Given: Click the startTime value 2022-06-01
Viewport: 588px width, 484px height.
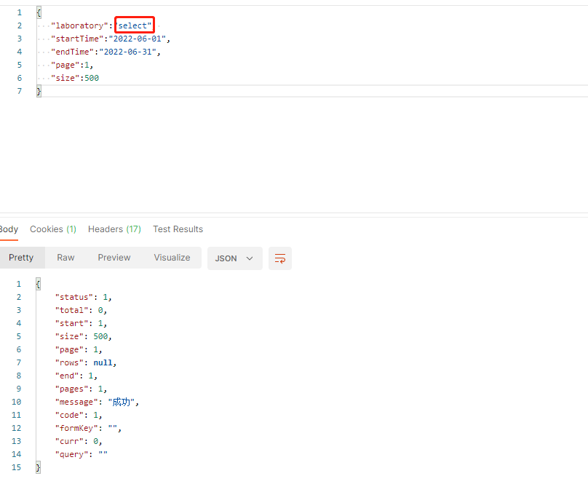Looking at the screenshot, I should coord(140,38).
